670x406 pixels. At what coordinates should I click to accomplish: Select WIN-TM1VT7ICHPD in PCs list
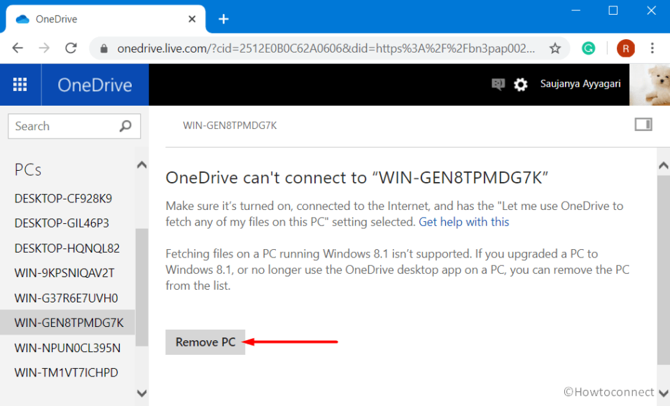pyautogui.click(x=67, y=372)
